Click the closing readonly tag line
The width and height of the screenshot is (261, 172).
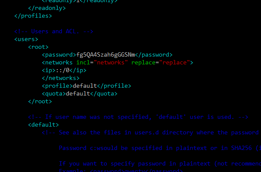47,8
